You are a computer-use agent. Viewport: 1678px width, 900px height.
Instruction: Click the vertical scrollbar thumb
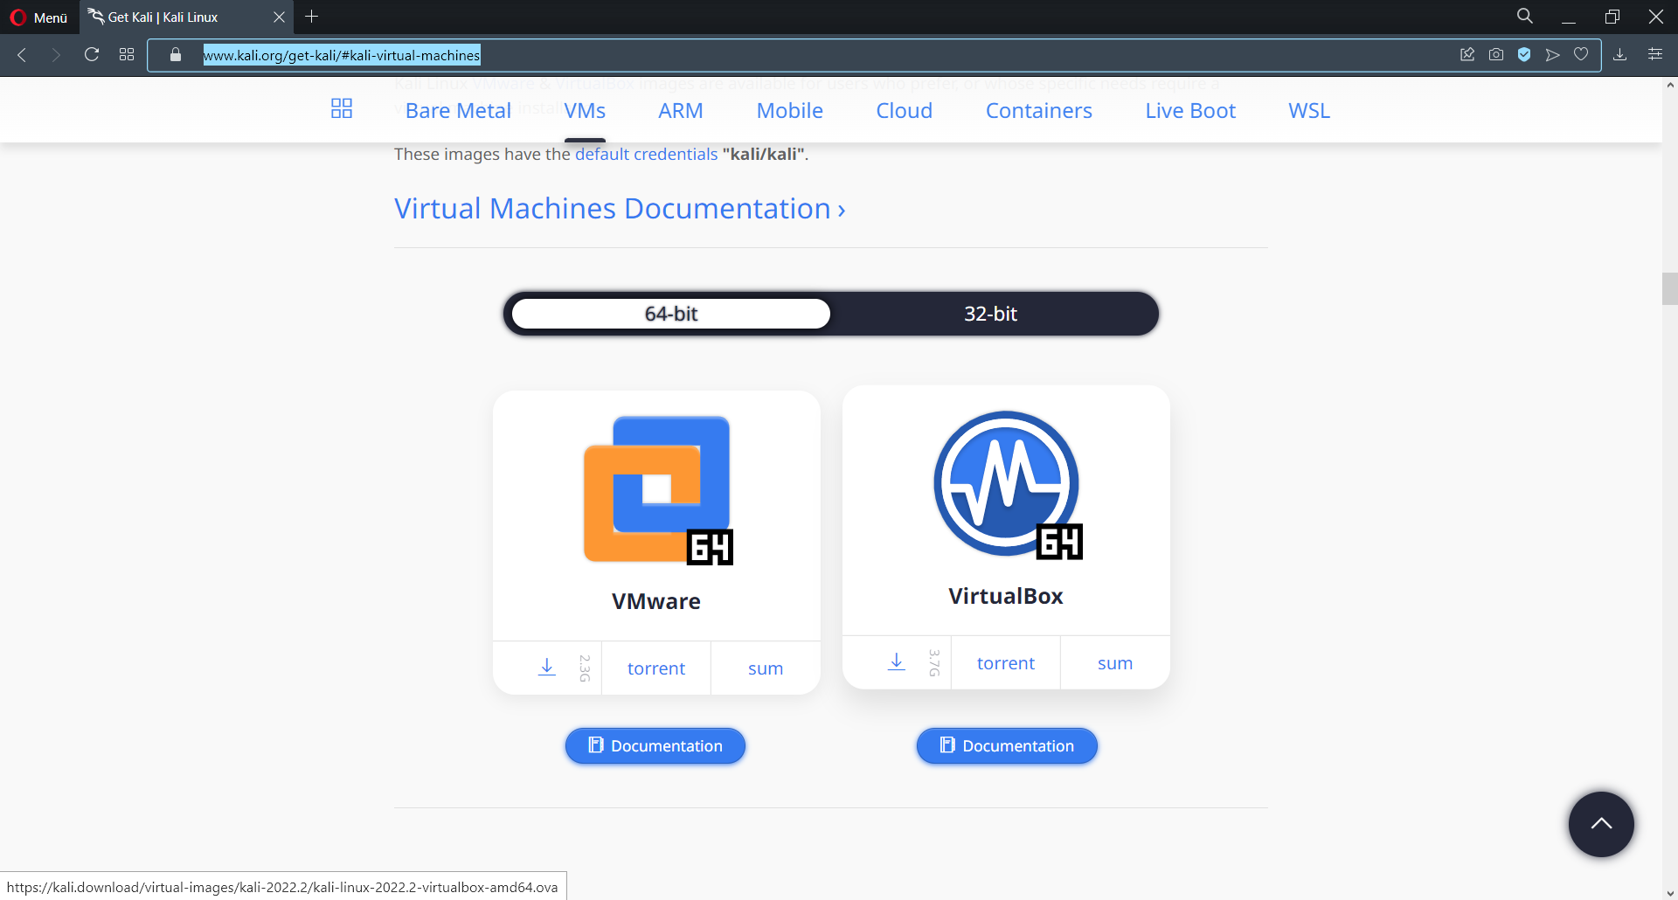(x=1670, y=288)
